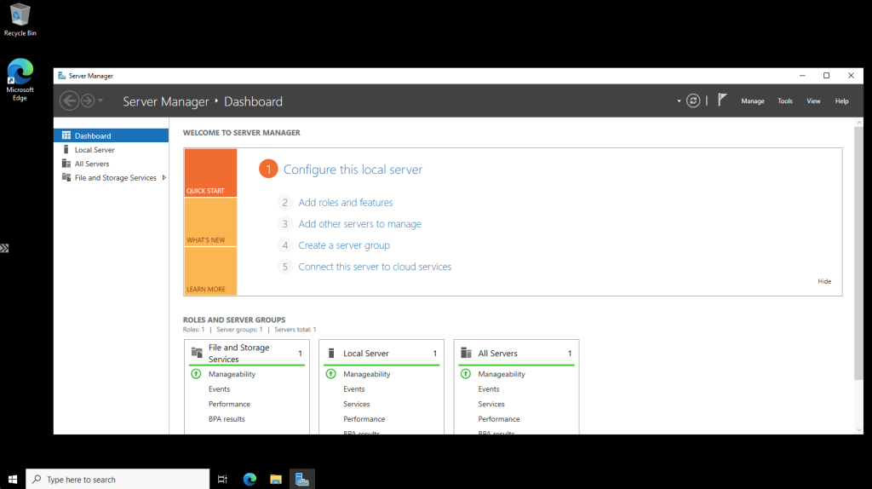Click Add other servers to manage
Screen dimensions: 872x489
coord(360,224)
